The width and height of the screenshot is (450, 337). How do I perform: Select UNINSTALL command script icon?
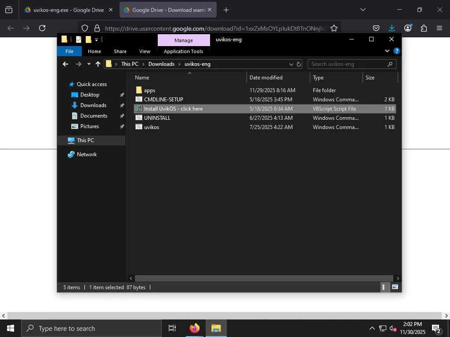[139, 118]
